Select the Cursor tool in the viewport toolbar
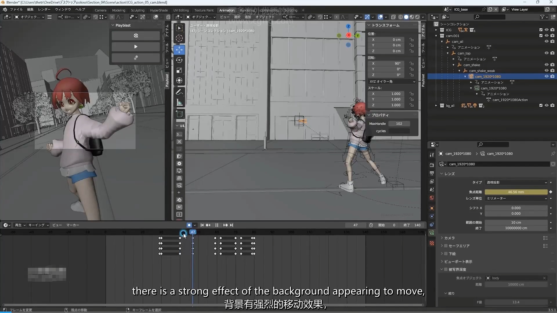557x313 pixels. click(x=179, y=38)
